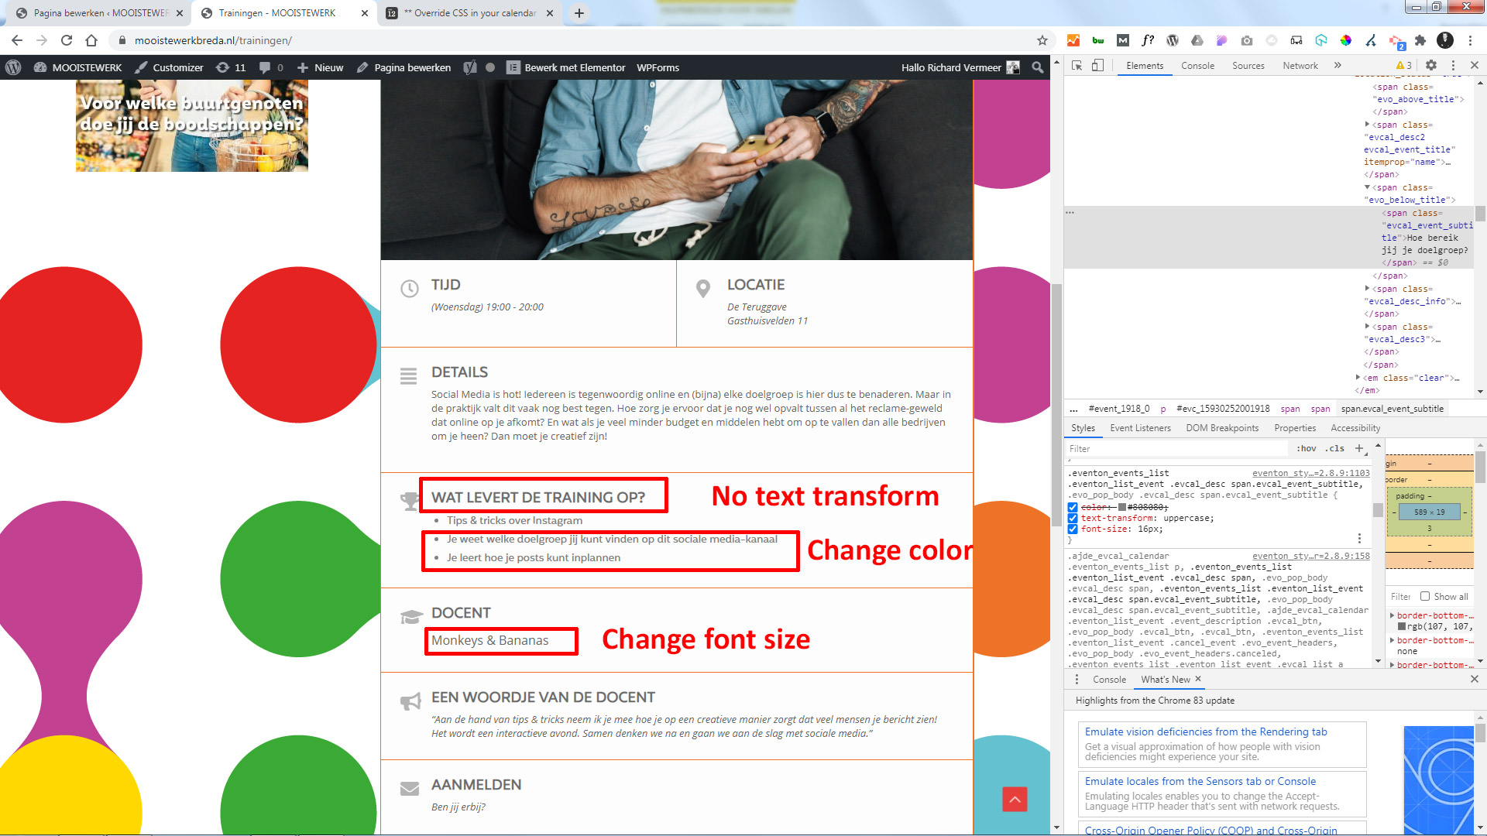Click the warnings count triangle icon
1487x836 pixels.
(1403, 66)
